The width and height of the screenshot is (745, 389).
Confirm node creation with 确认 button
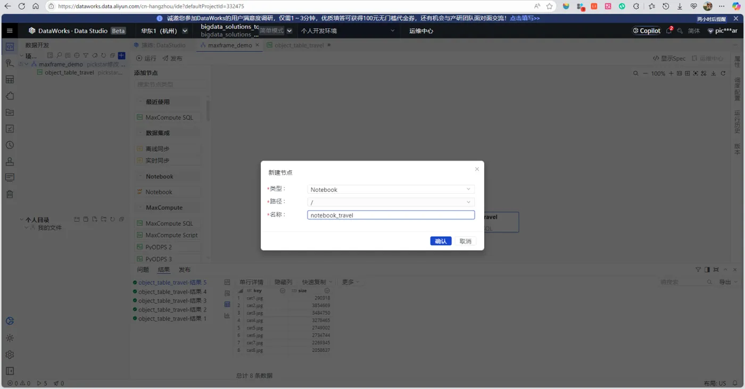(x=441, y=241)
